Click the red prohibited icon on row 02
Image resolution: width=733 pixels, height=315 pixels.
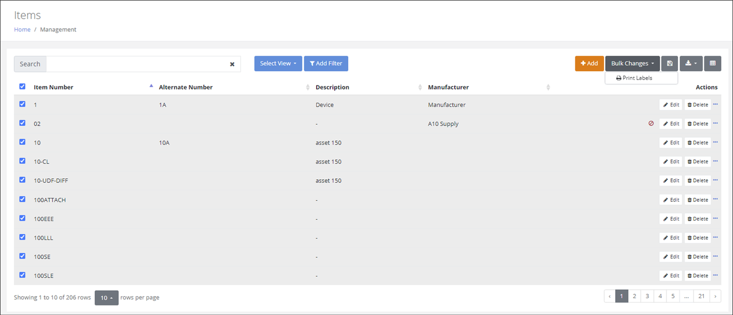tap(651, 123)
